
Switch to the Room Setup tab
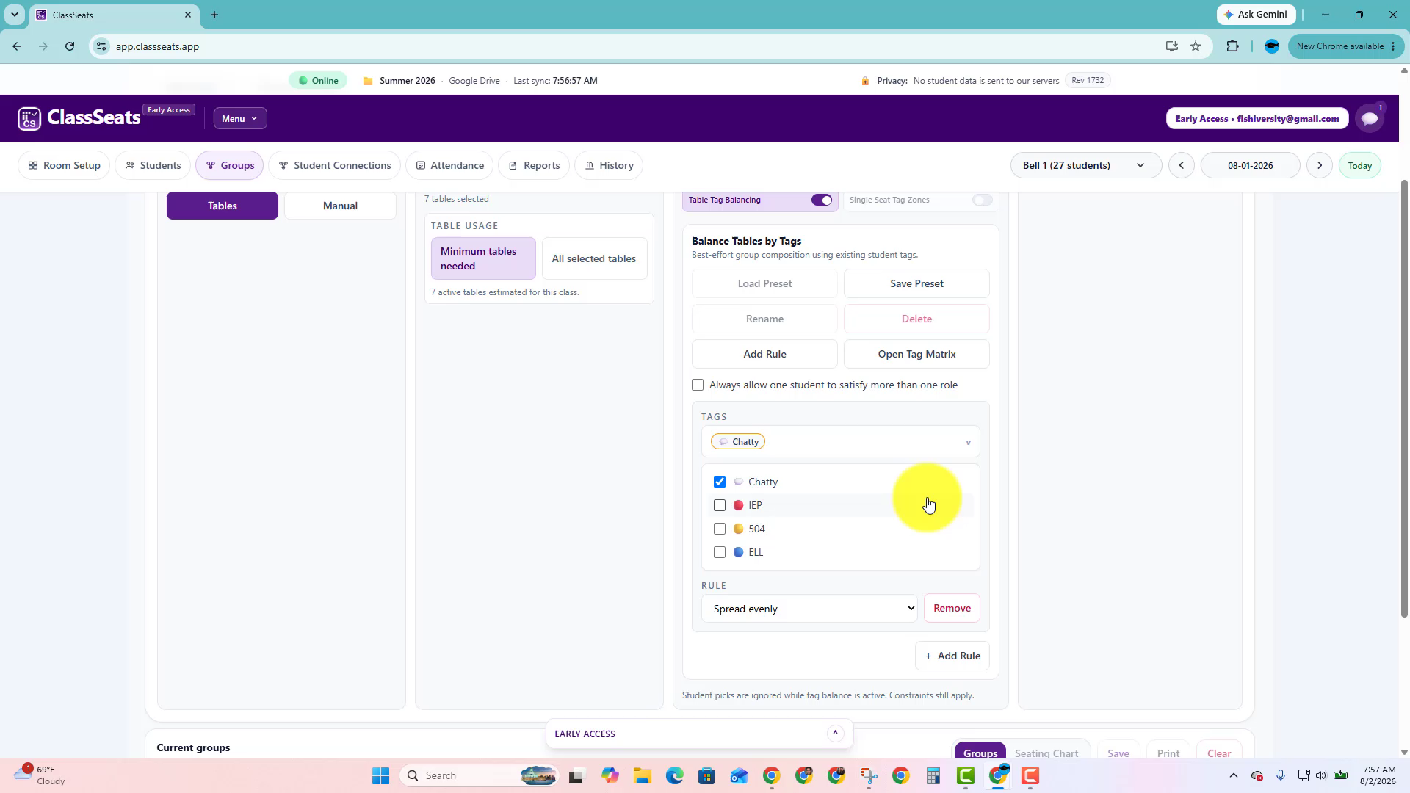coord(64,165)
